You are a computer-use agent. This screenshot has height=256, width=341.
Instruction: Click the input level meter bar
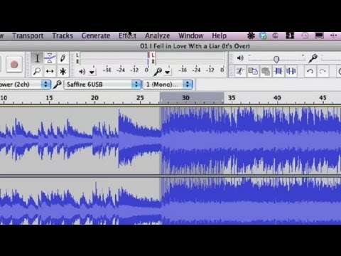point(190,58)
